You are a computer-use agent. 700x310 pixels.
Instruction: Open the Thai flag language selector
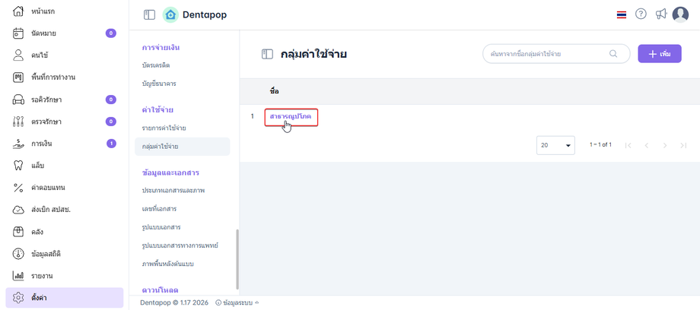pos(622,14)
